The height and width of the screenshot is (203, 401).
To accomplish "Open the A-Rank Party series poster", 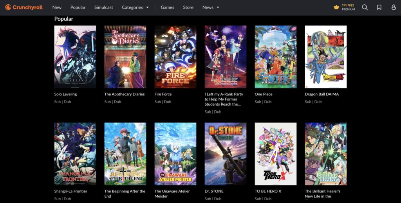I will (x=226, y=57).
